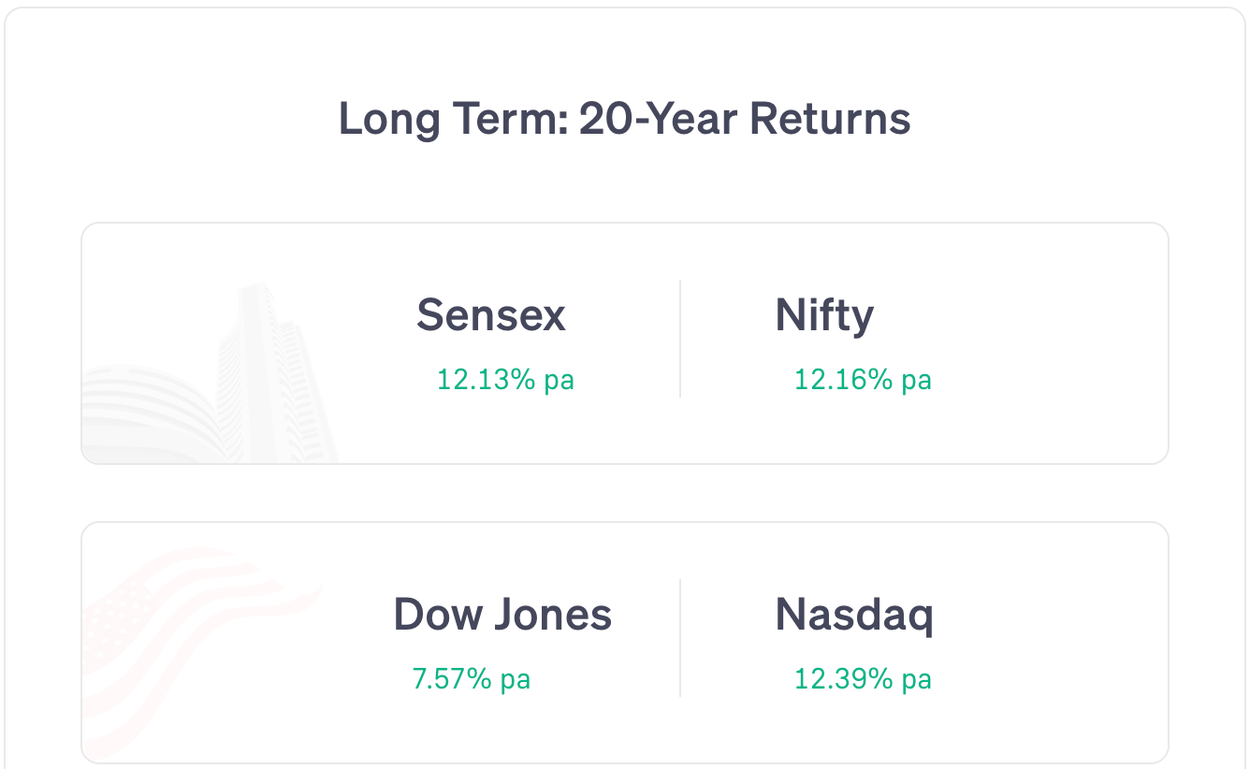The width and height of the screenshot is (1250, 769).
Task: Select the Nifty index heading
Action: (x=824, y=316)
